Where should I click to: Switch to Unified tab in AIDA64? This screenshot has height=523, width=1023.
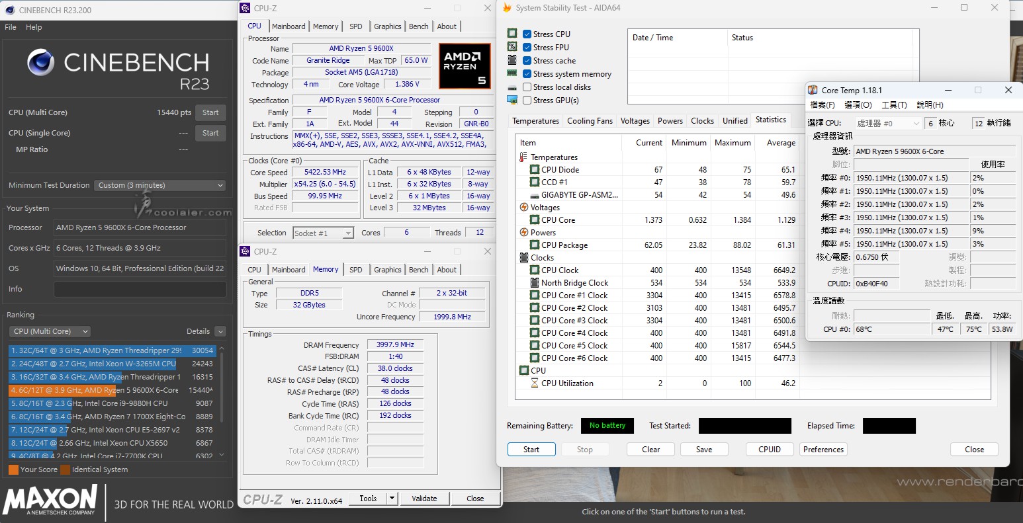[x=735, y=121]
